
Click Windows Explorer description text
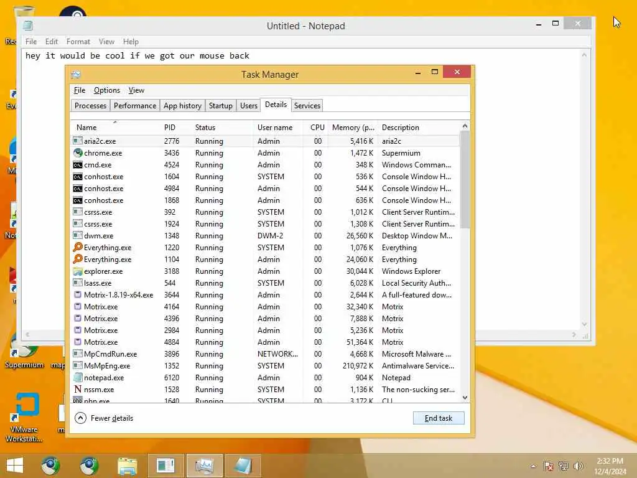click(411, 271)
